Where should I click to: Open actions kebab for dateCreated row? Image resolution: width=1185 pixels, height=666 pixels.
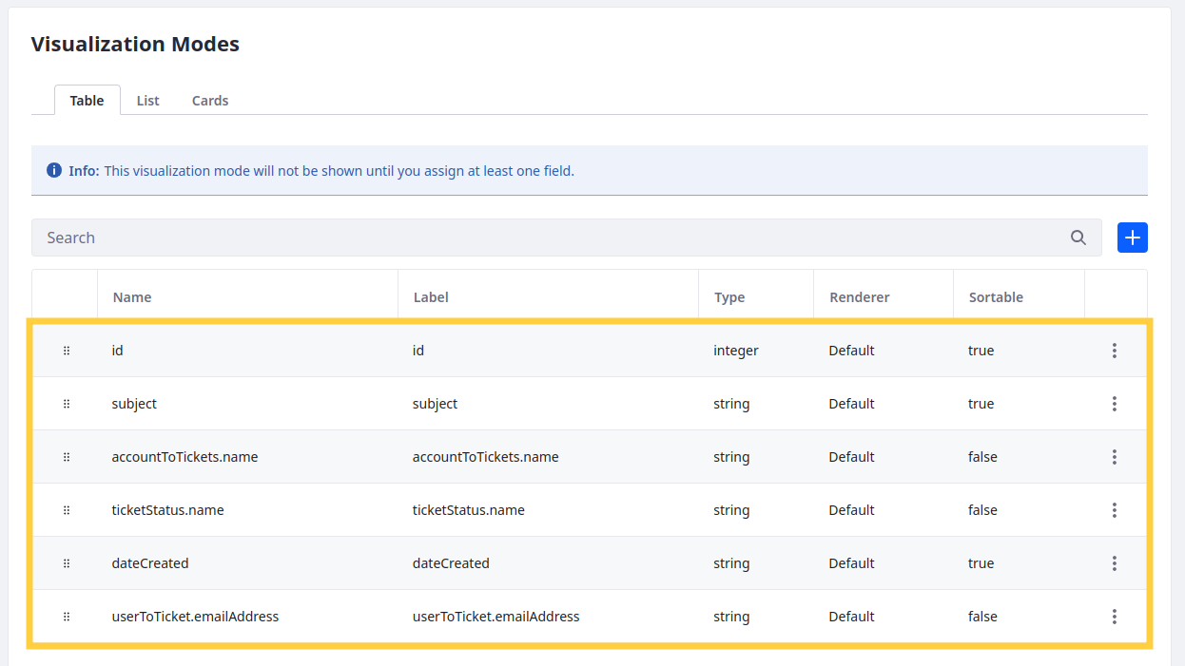(1114, 563)
